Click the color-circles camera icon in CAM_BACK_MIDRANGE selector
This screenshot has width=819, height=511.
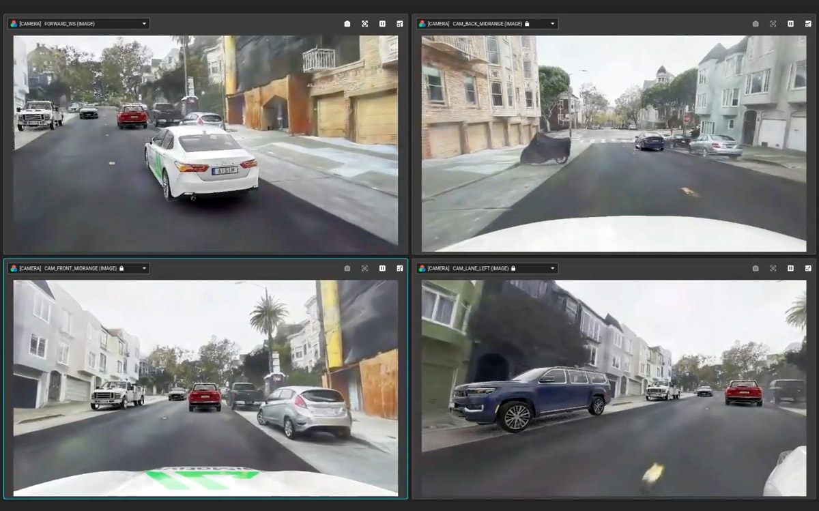point(422,24)
